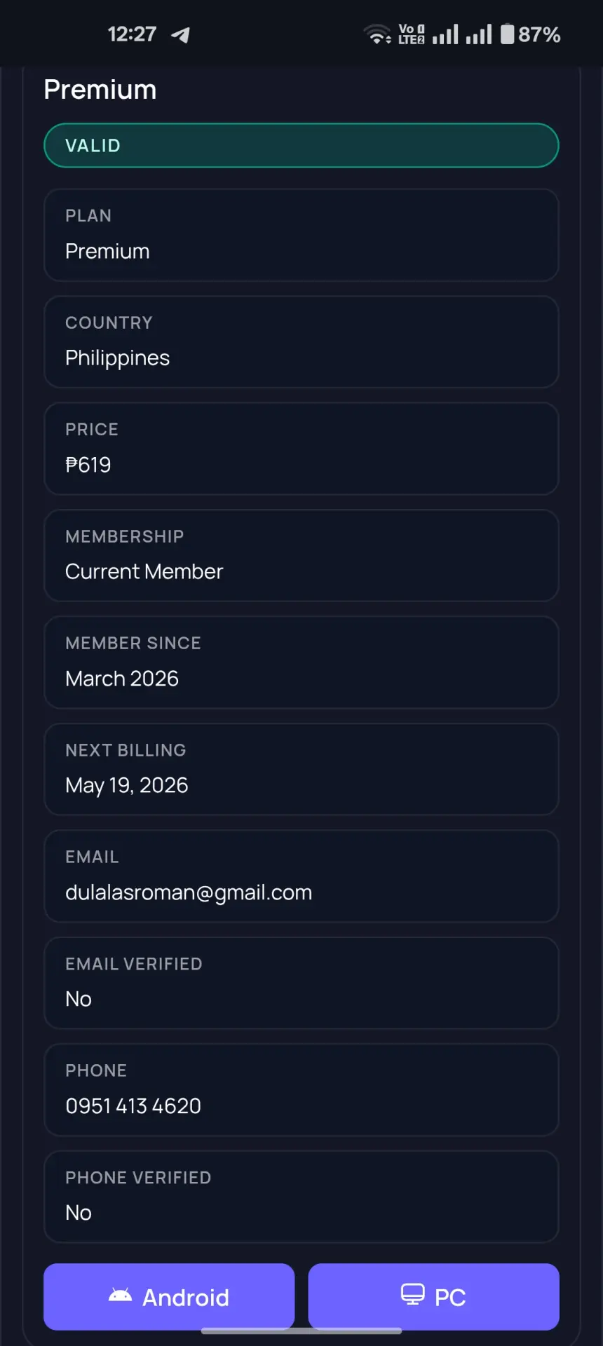Select the Country Philippines field

coord(301,342)
